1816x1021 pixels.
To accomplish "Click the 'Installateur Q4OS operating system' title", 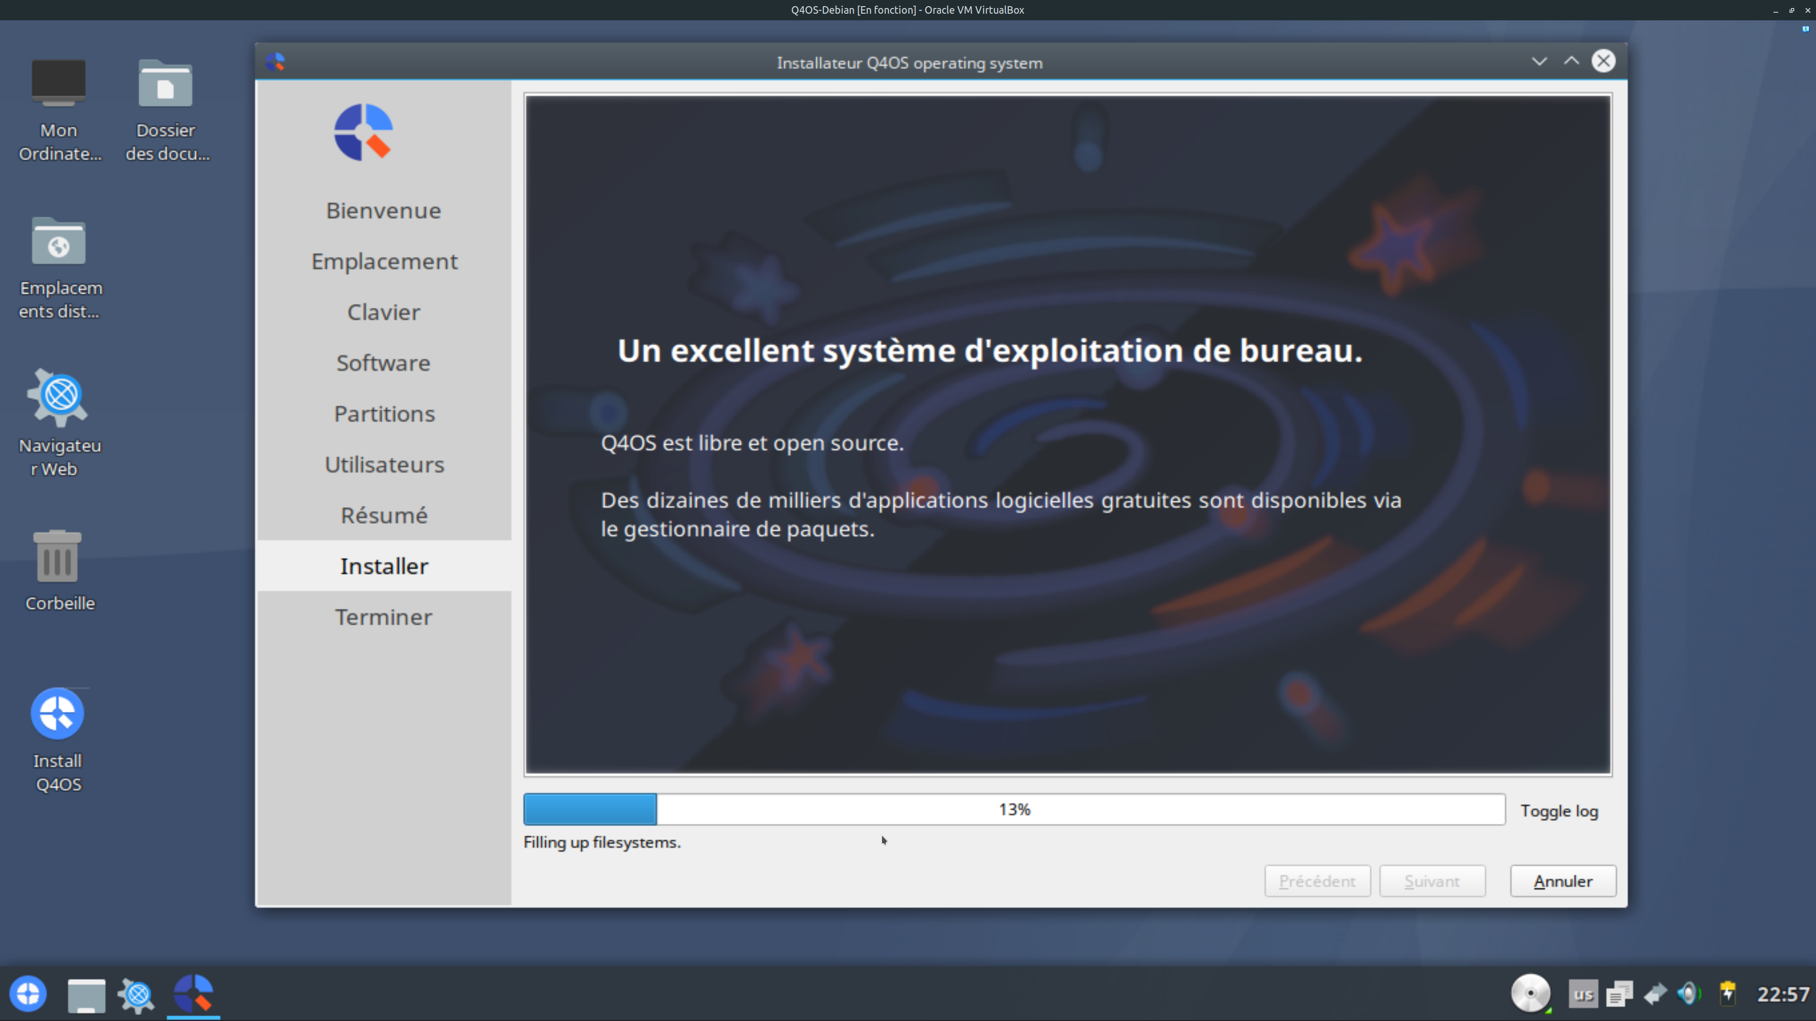I will [x=909, y=63].
